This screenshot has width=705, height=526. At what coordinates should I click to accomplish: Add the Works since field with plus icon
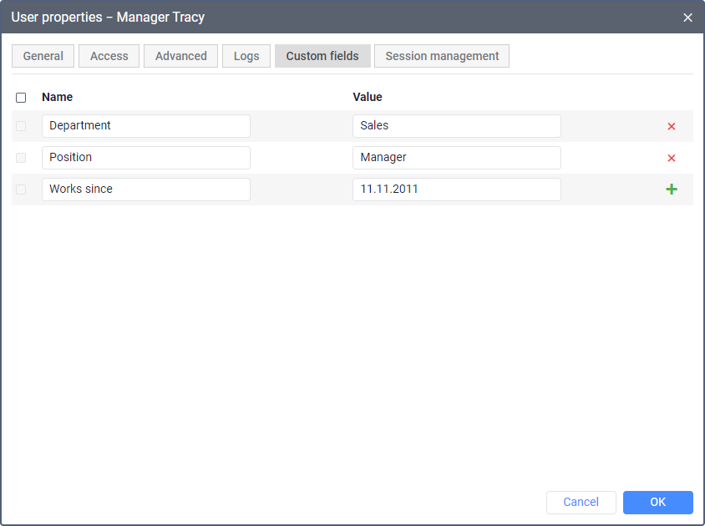tap(671, 190)
